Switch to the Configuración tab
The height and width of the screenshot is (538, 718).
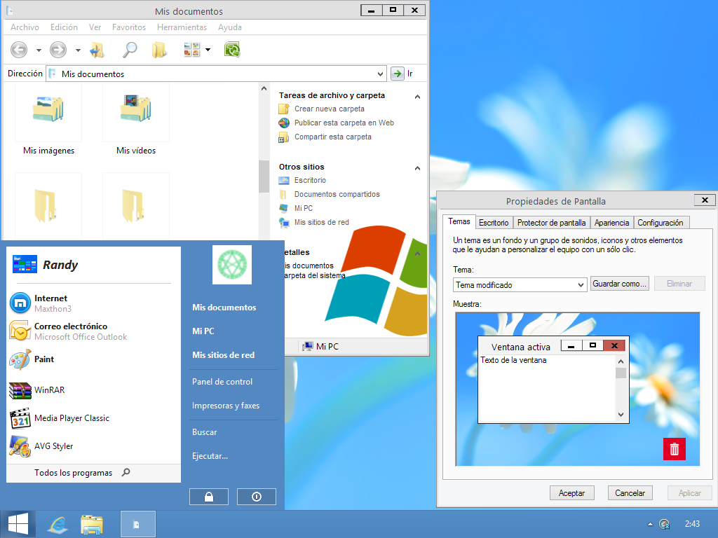pyautogui.click(x=661, y=223)
